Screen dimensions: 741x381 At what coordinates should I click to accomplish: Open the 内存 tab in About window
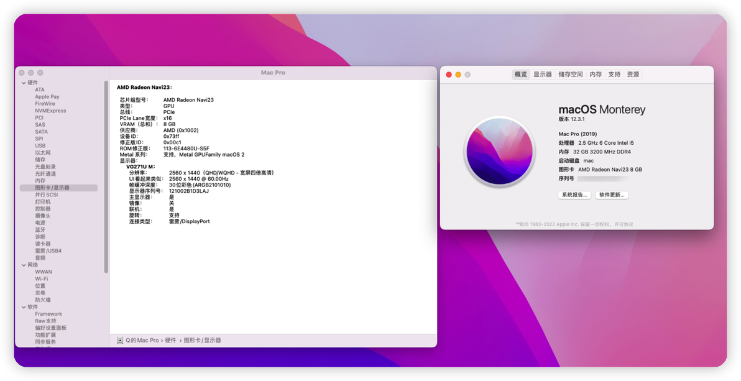[x=596, y=74]
